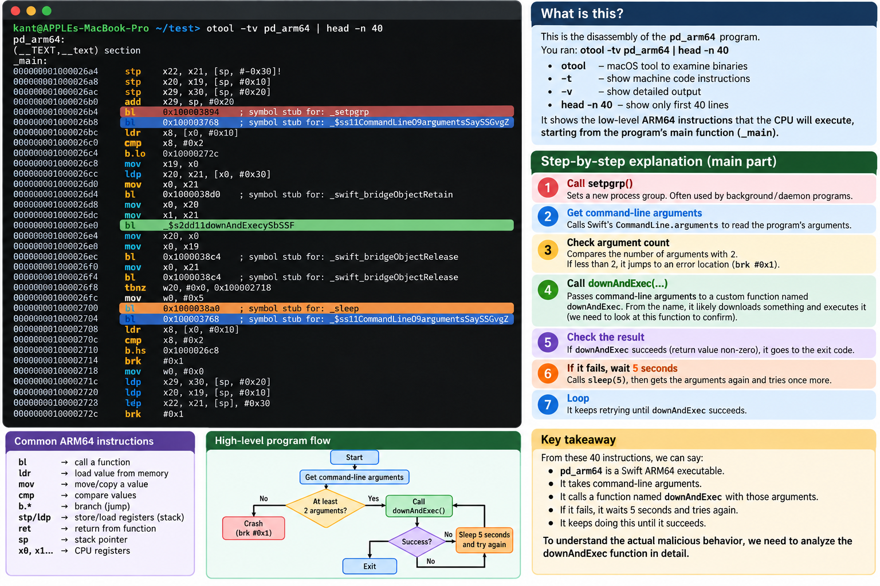Click the purple 'Success?' decision diamond
The height and width of the screenshot is (586, 880).
pyautogui.click(x=417, y=541)
